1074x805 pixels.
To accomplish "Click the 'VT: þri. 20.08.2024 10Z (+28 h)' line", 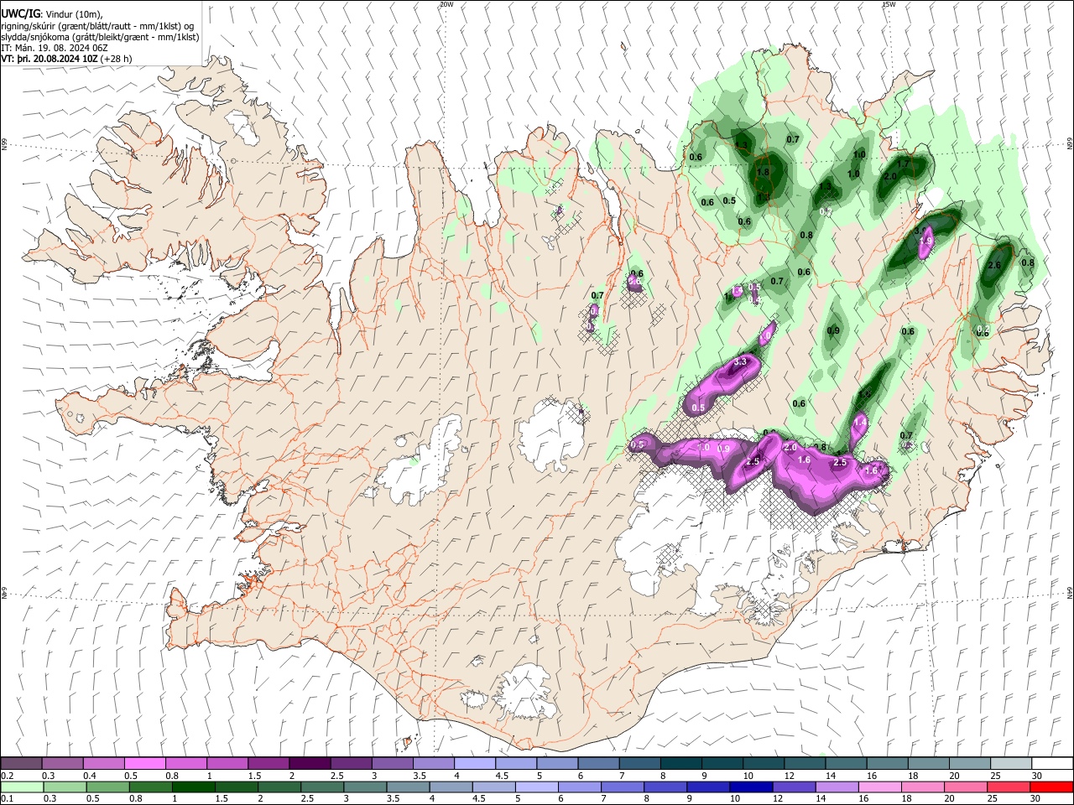I will point(68,59).
